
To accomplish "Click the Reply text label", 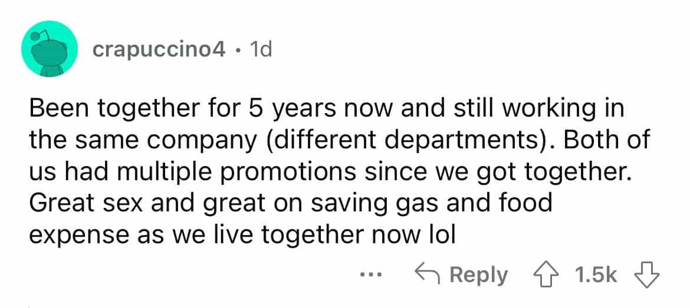I will coord(478,275).
